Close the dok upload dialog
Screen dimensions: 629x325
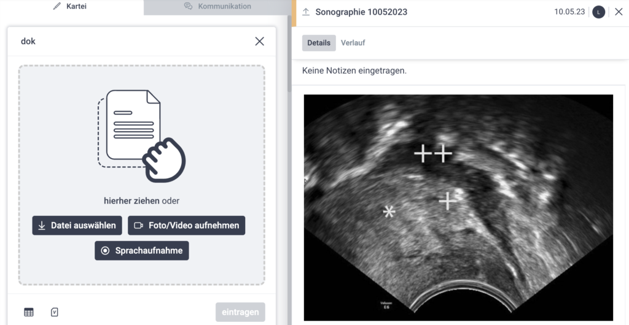pyautogui.click(x=259, y=41)
